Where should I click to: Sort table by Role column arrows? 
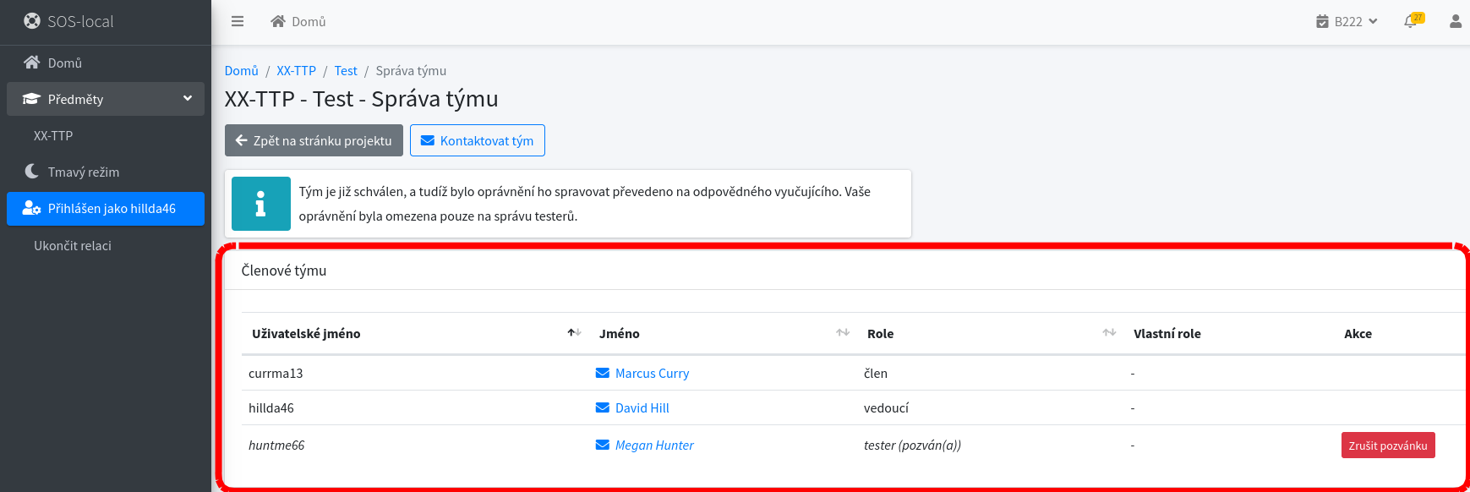point(1109,333)
